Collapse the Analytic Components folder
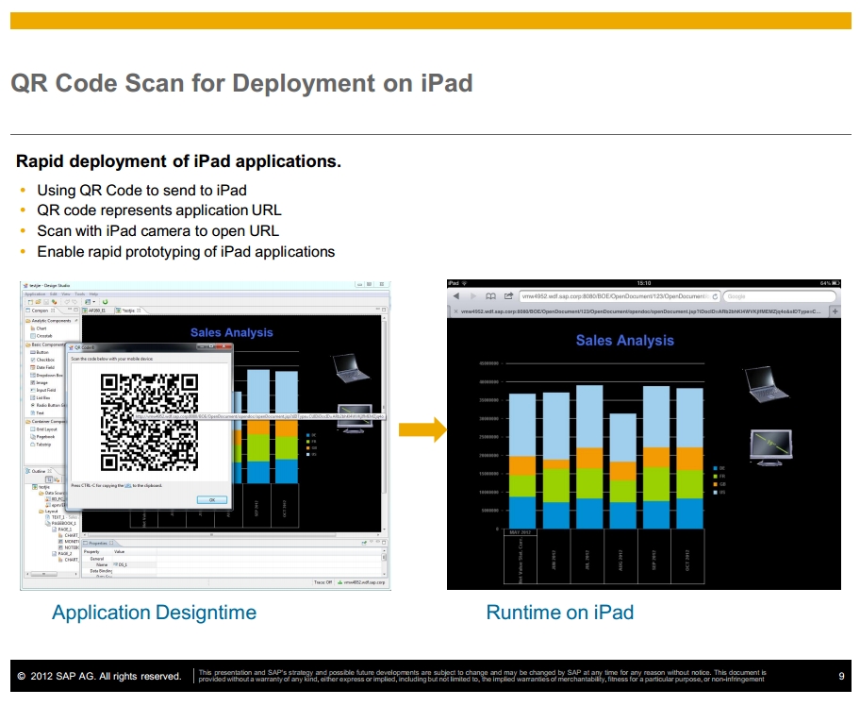This screenshot has width=860, height=706. (x=28, y=321)
